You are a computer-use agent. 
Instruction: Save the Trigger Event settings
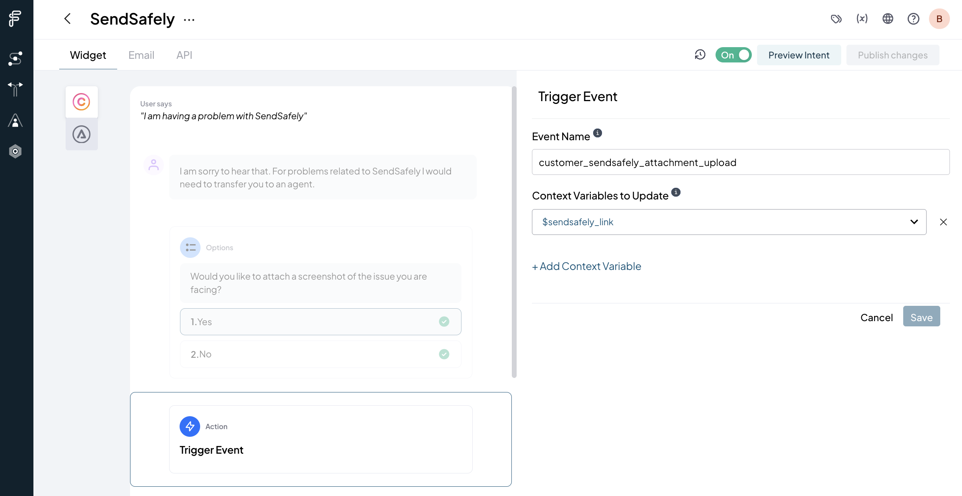click(921, 316)
